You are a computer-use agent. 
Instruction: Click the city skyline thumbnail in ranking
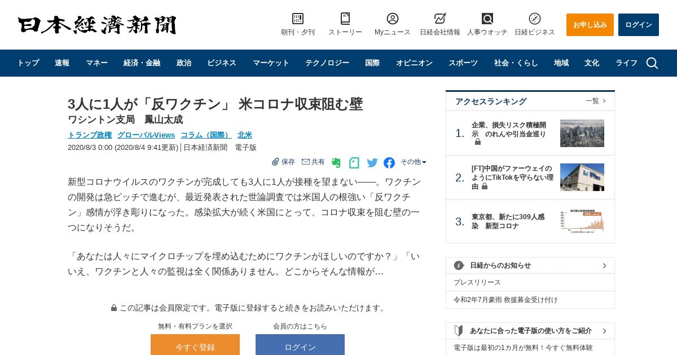pyautogui.click(x=582, y=133)
